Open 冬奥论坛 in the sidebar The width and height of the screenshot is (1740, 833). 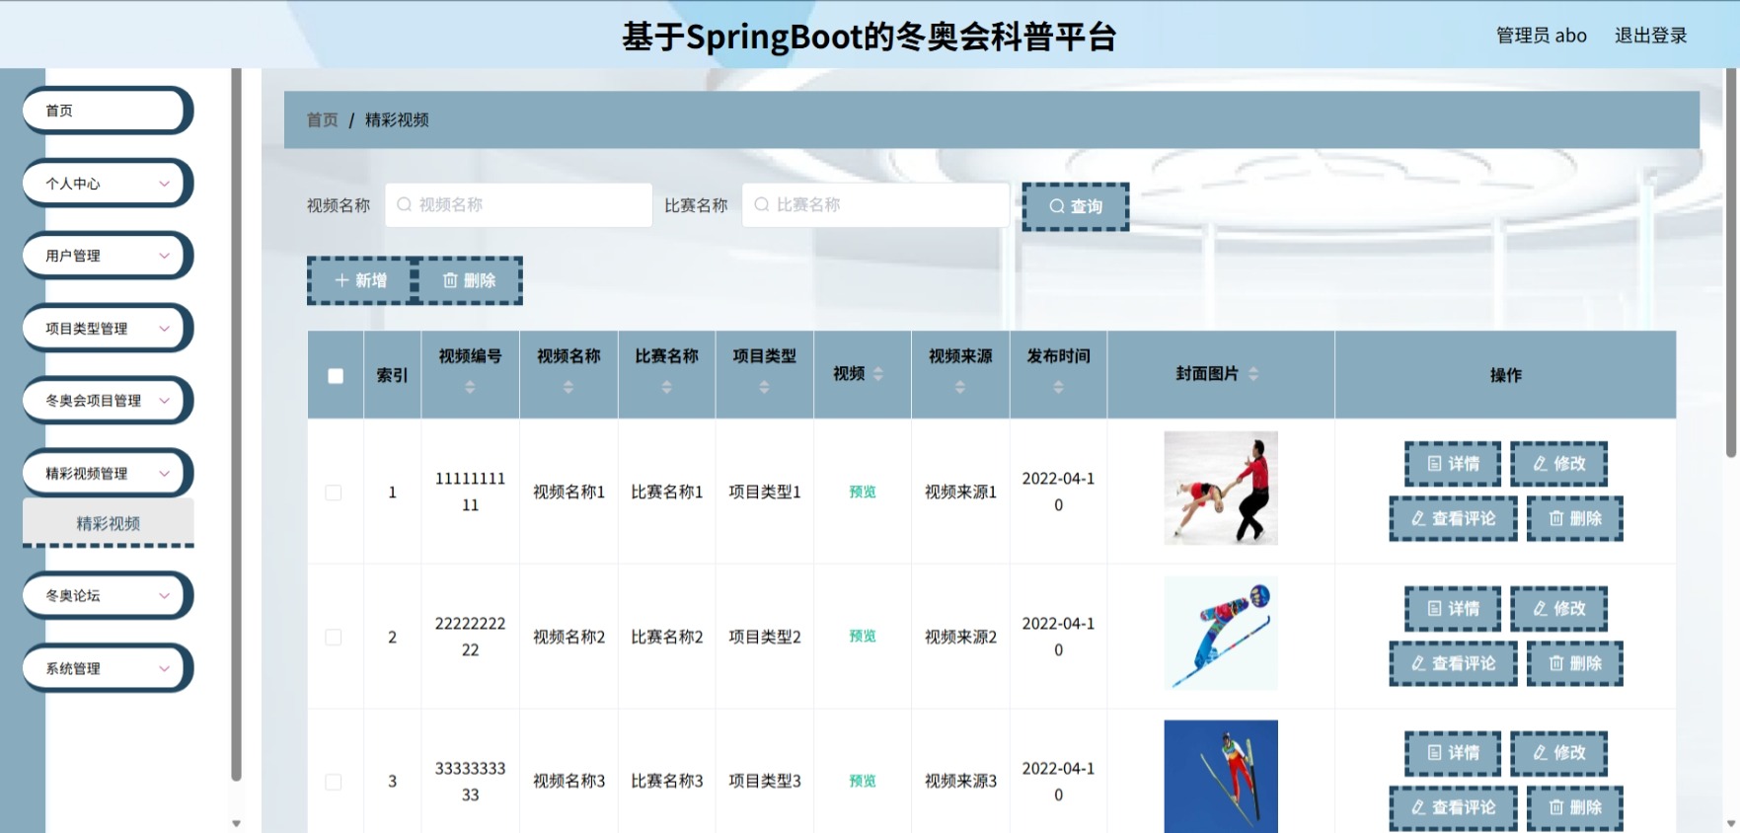pos(108,596)
